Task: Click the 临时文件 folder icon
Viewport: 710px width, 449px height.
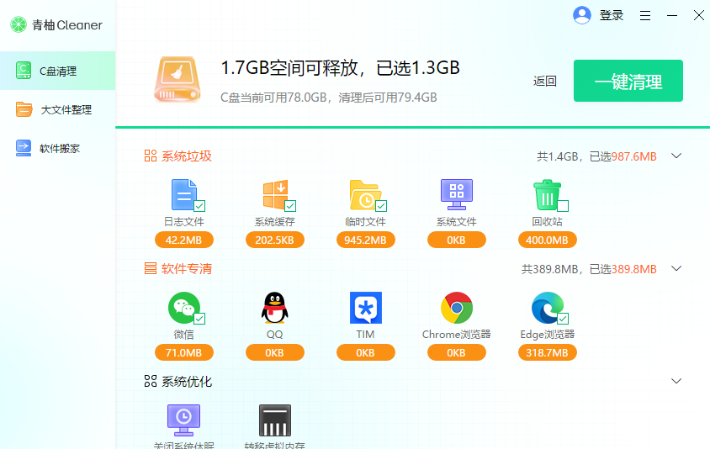Action: click(x=365, y=195)
